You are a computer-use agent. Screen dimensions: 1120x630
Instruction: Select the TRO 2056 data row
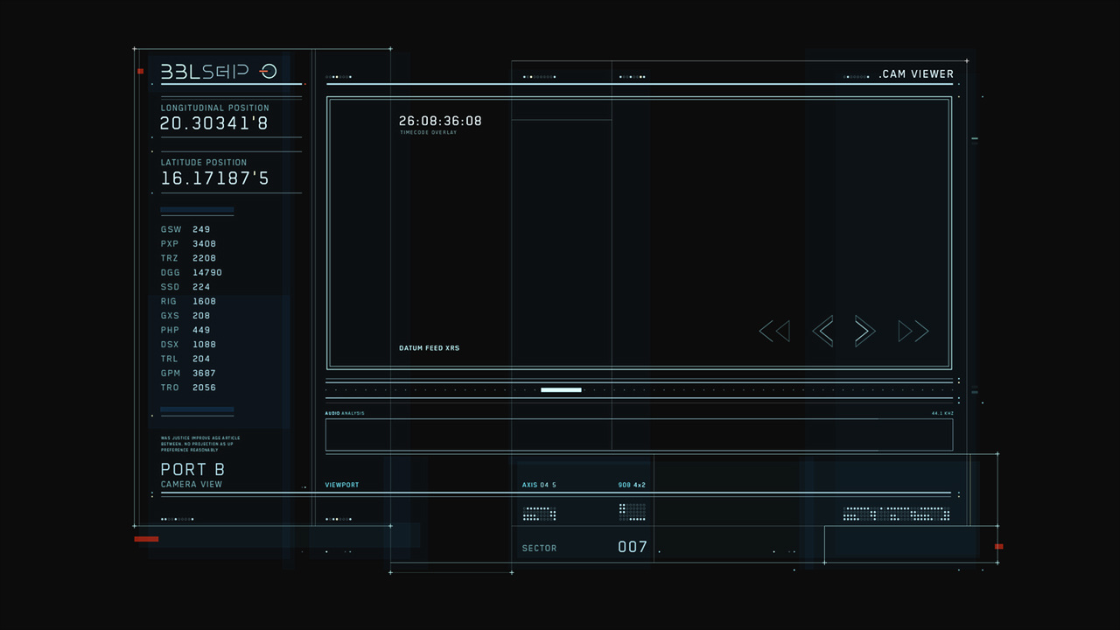(188, 388)
